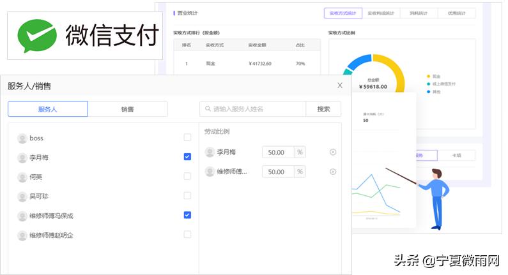
Task: Uncheck the 李月梅 checkbox
Action: point(187,157)
